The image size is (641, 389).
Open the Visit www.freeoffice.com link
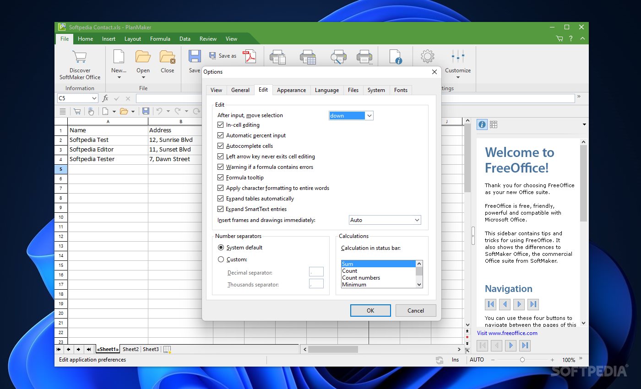507,333
